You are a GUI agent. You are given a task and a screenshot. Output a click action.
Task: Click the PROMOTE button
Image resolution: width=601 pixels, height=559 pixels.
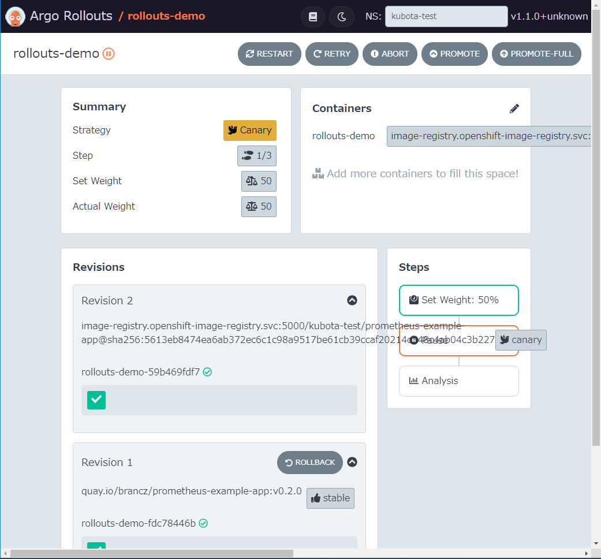(454, 54)
